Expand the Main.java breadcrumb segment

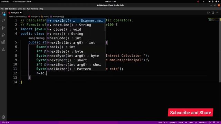[x=35, y=17]
